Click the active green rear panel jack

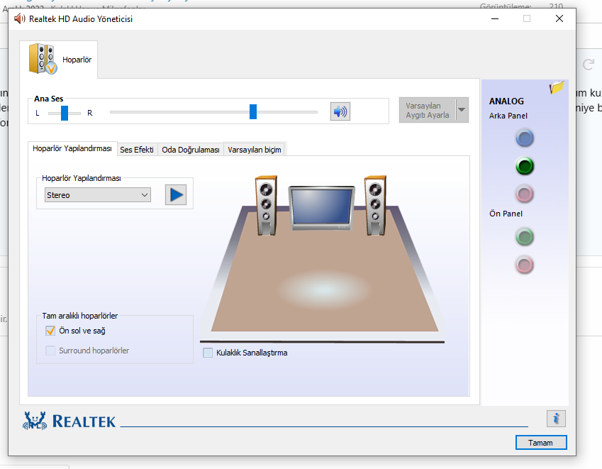[525, 166]
